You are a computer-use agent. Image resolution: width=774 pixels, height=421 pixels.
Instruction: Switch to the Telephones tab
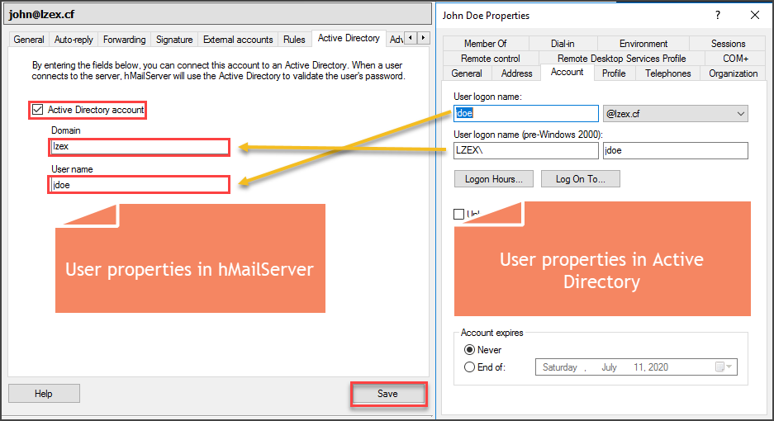click(x=668, y=73)
